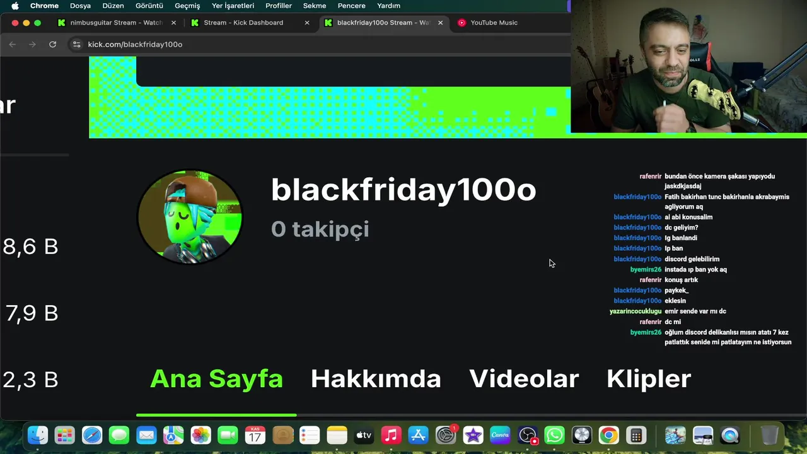The width and height of the screenshot is (807, 454).
Task: Click the 7,9 B value in sidebar
Action: click(32, 313)
